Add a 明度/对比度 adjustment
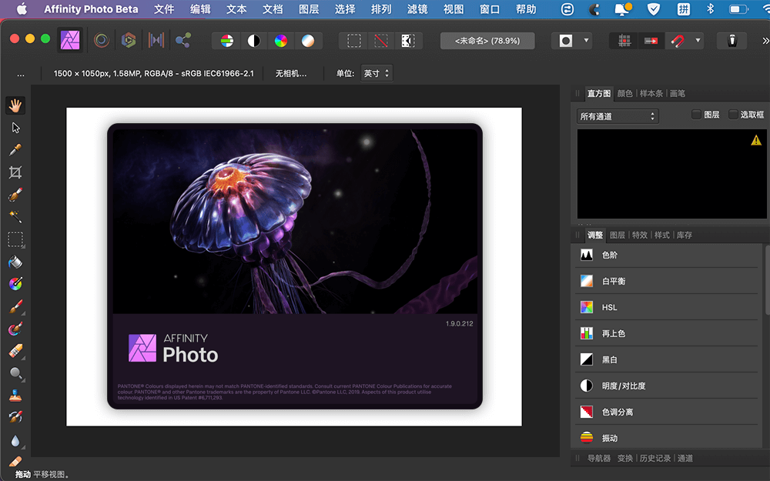Screen dimensions: 770x481 [x=666, y=386]
